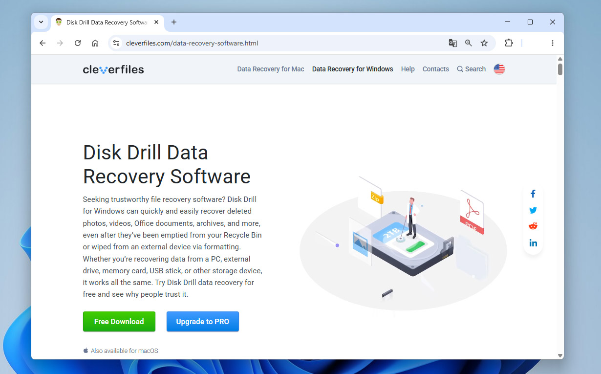Open the browser home page
Viewport: 601px width, 374px height.
coord(95,43)
